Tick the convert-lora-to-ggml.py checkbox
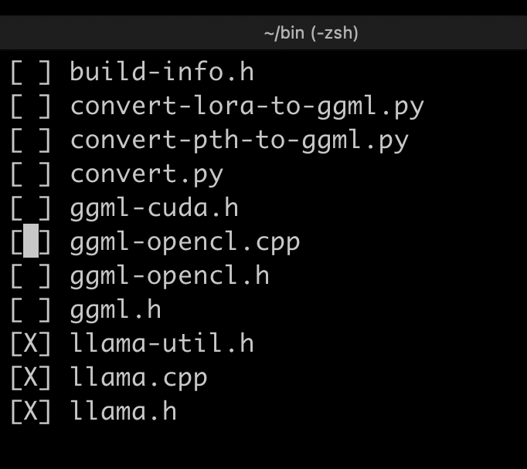Screen dimensions: 527x469 click(x=31, y=106)
